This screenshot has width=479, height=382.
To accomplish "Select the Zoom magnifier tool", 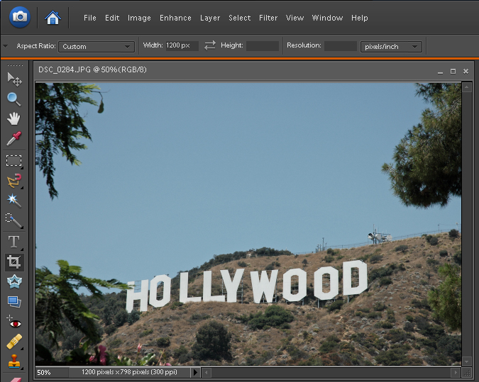I will 14,99.
